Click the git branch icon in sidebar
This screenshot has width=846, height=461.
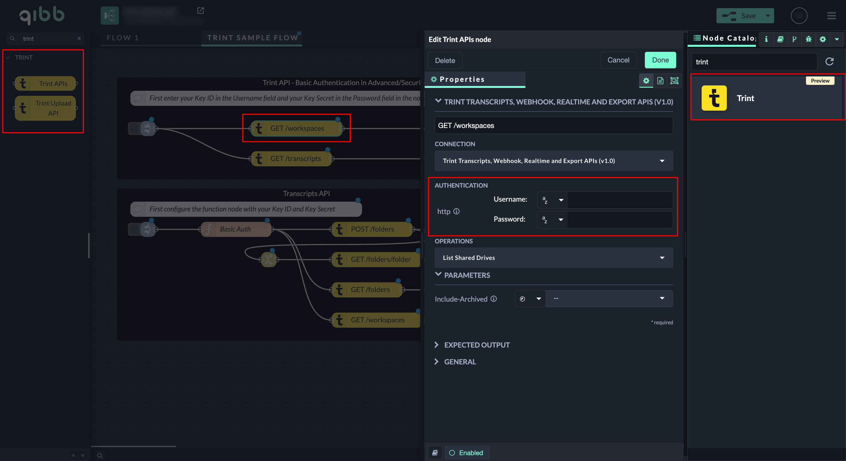(x=794, y=39)
